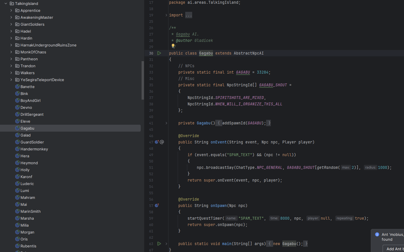The height and width of the screenshot is (252, 404).
Task: Expand the Hadel package
Action: coord(11,31)
